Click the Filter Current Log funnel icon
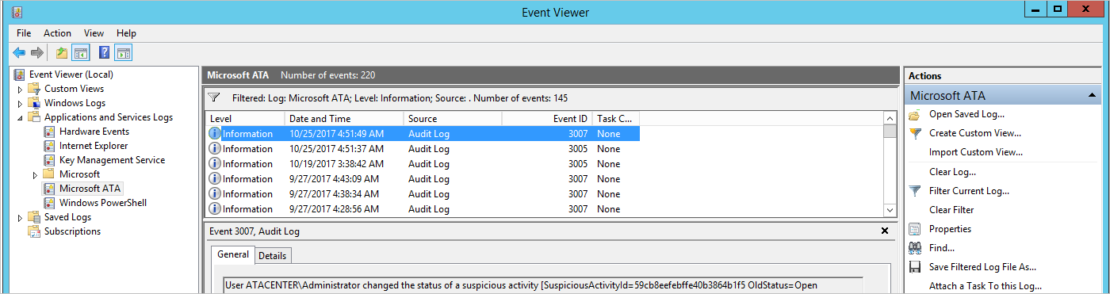This screenshot has width=1110, height=294. pos(915,191)
